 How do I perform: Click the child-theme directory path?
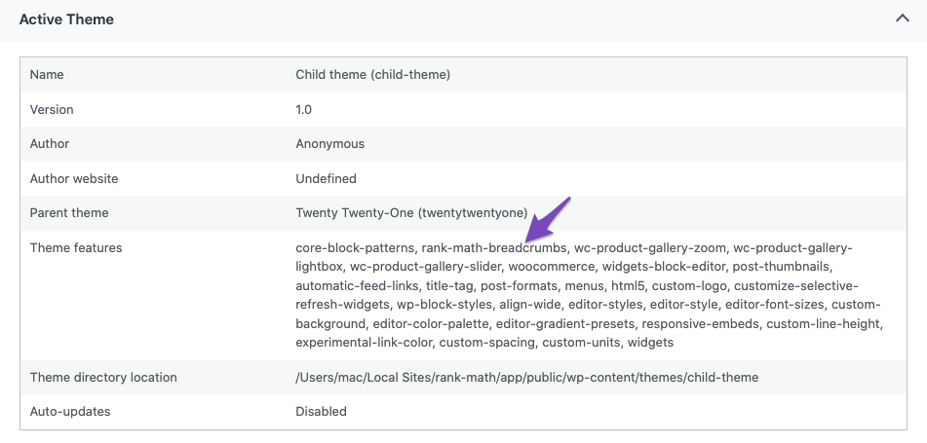(x=526, y=377)
